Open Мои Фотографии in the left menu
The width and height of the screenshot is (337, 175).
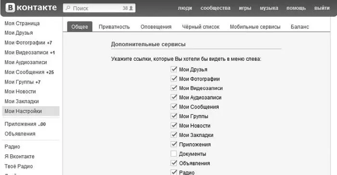pos(25,42)
